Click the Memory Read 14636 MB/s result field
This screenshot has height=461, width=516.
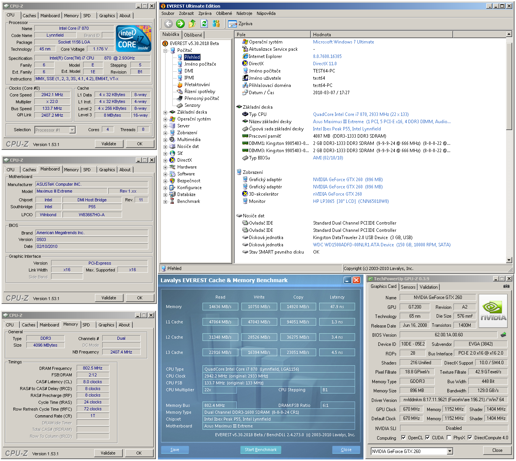pos(220,307)
